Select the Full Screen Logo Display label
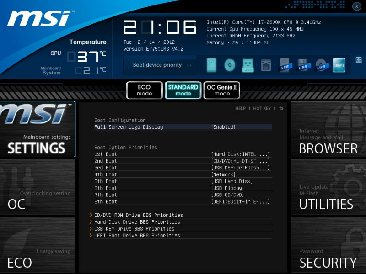This screenshot has height=274, width=366. click(129, 127)
